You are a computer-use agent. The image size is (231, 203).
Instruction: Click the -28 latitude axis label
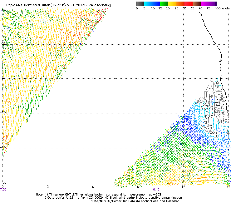point(3,147)
